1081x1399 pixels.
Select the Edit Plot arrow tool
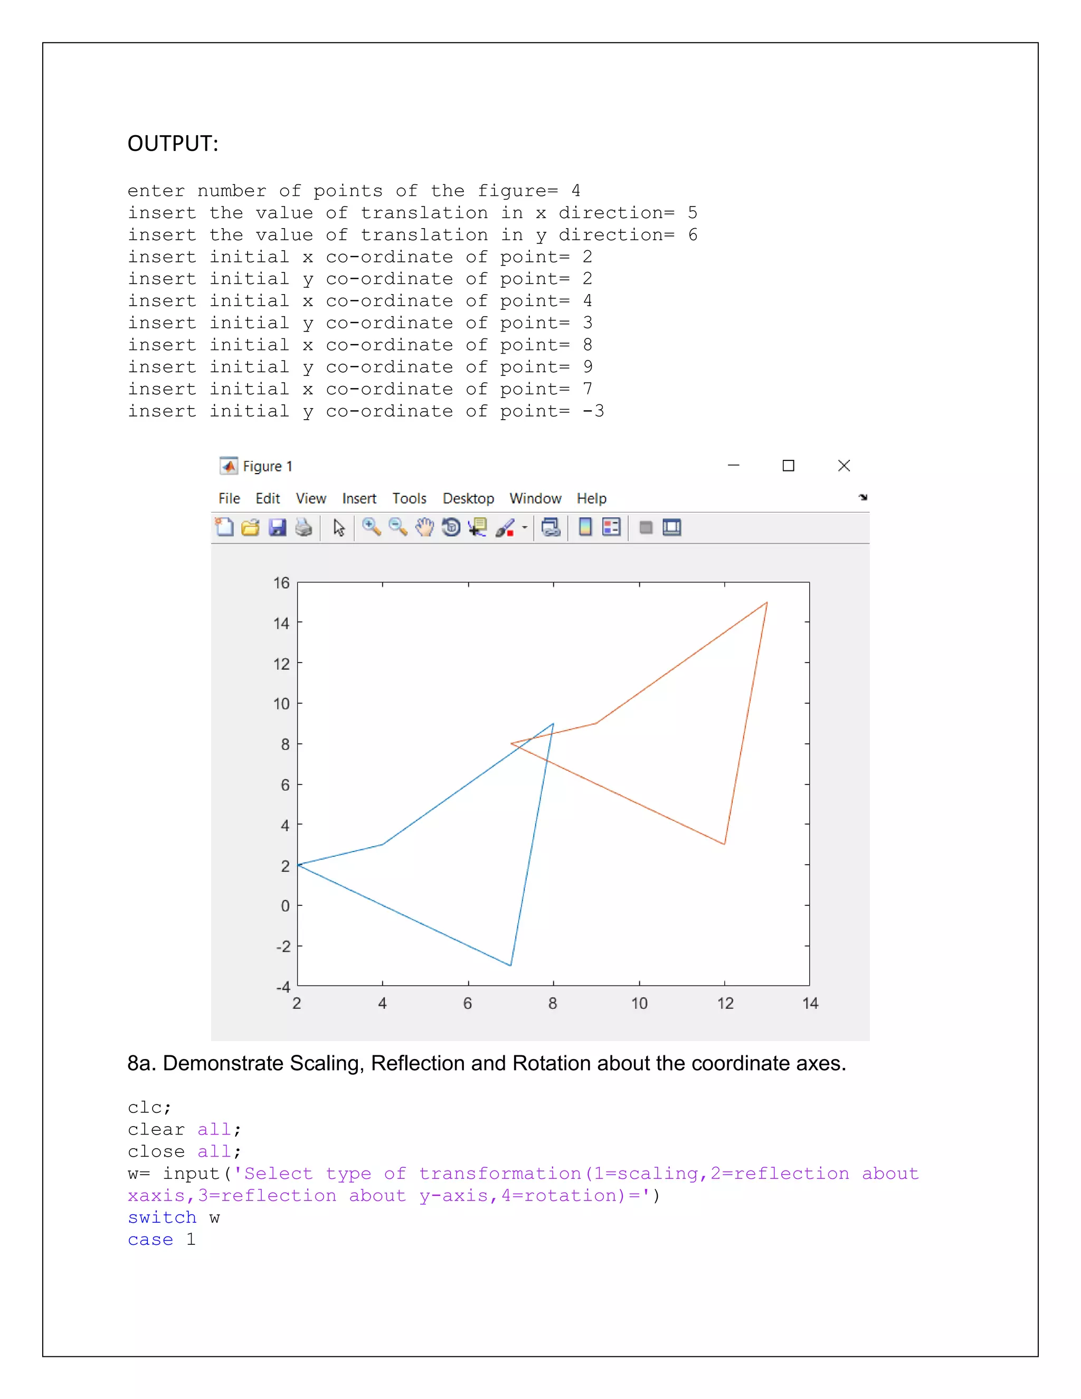click(x=339, y=527)
